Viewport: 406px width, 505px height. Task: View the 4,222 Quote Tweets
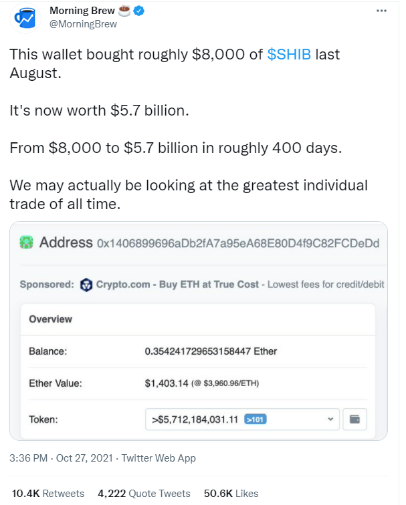(144, 494)
